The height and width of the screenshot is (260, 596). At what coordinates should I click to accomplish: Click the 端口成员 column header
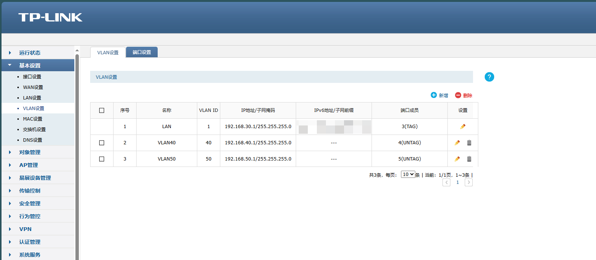pos(410,110)
